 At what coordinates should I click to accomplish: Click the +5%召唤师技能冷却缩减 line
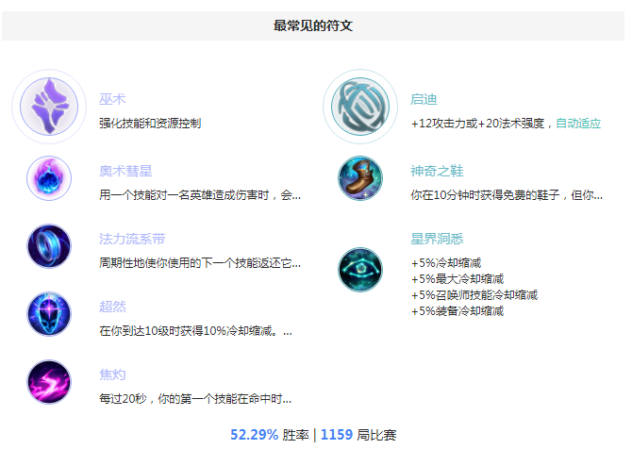click(474, 295)
